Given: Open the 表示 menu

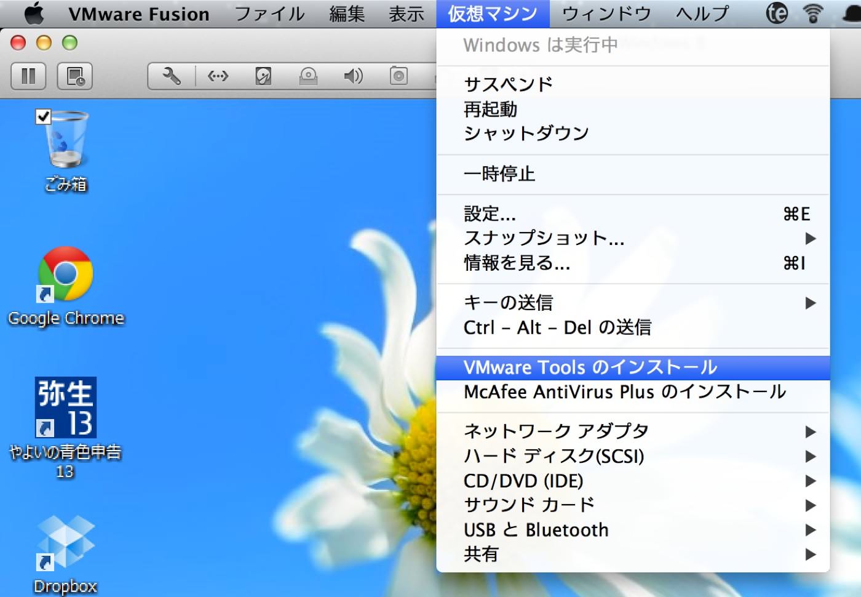Looking at the screenshot, I should pos(407,14).
